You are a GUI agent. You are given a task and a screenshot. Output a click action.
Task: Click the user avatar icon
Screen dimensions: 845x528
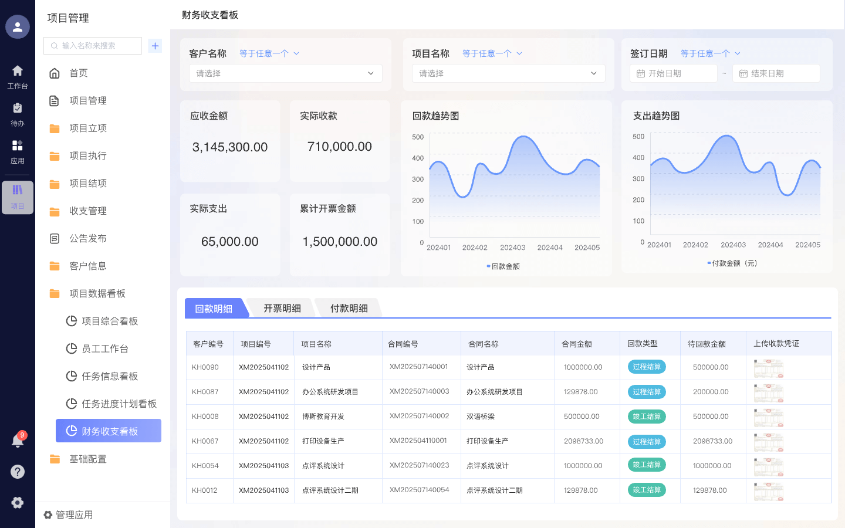pyautogui.click(x=18, y=27)
